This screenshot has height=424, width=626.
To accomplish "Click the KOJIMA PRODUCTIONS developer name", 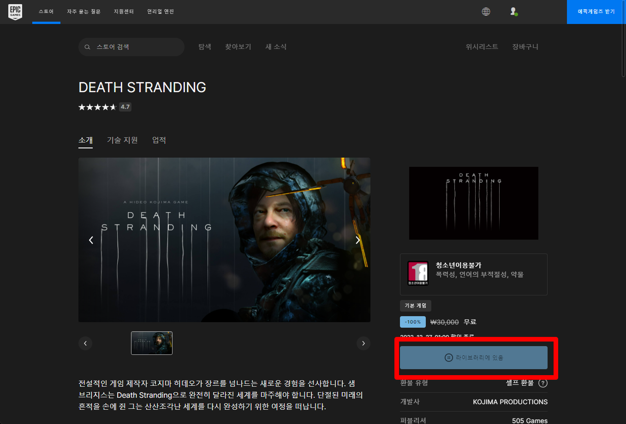I will coord(510,402).
